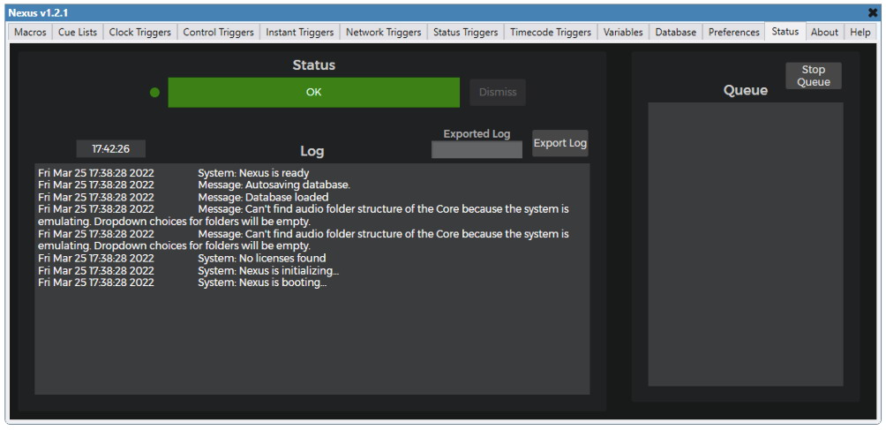Close the Nexus window
886x430 pixels.
pos(873,12)
